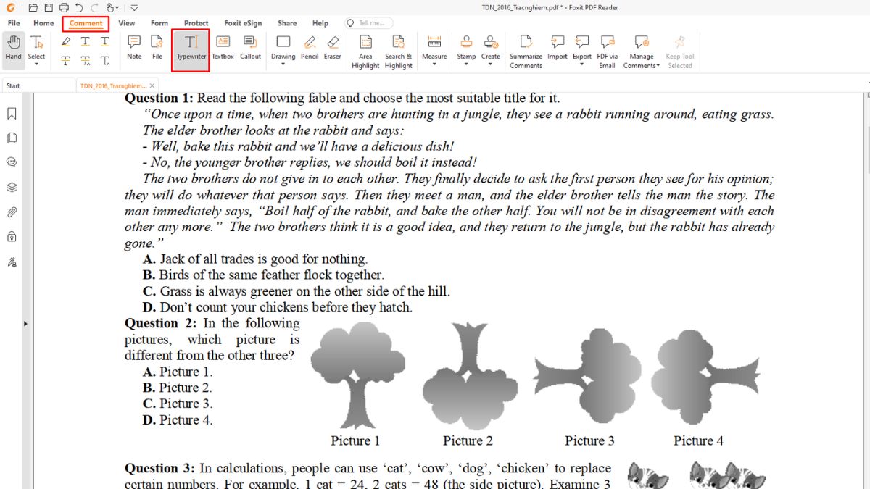Open the Drawing shapes dropdown

(x=283, y=64)
